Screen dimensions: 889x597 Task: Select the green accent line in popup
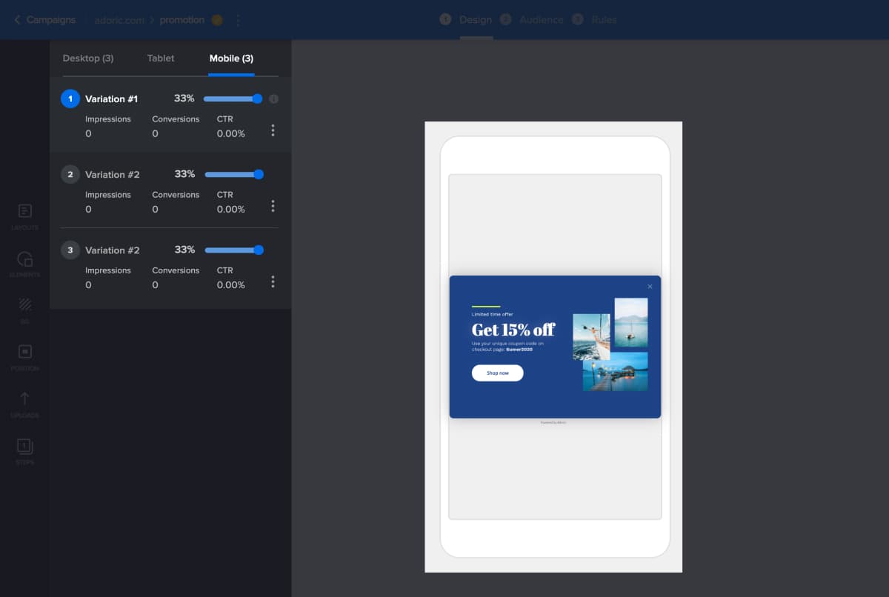486,307
